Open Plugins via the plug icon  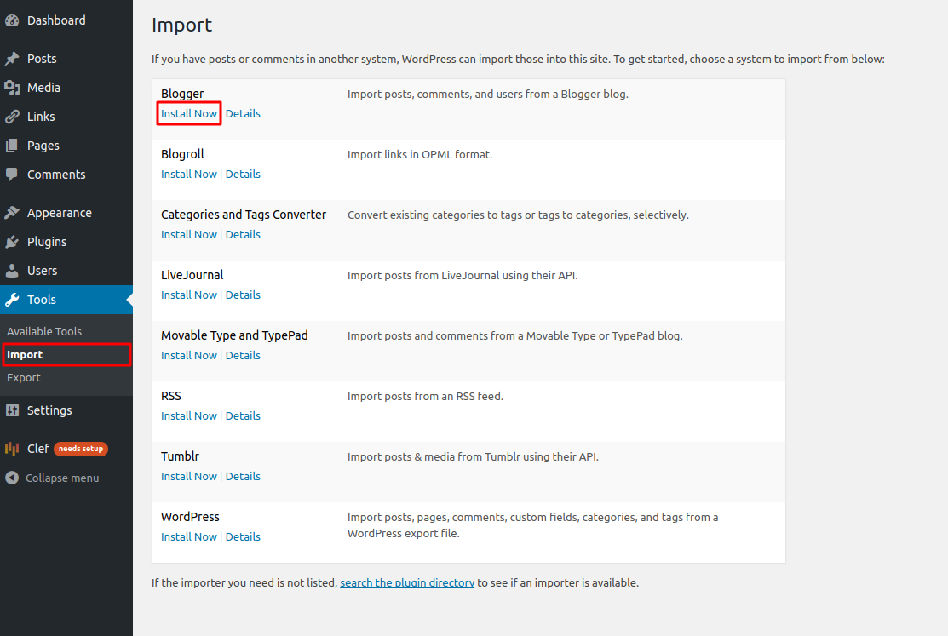tap(13, 241)
